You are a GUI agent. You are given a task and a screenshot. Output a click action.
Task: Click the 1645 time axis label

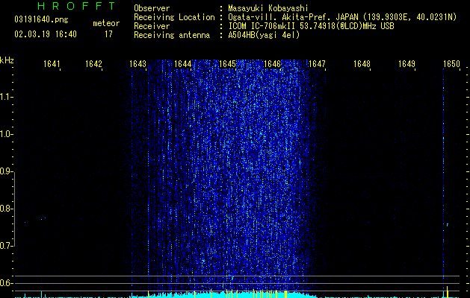[227, 64]
